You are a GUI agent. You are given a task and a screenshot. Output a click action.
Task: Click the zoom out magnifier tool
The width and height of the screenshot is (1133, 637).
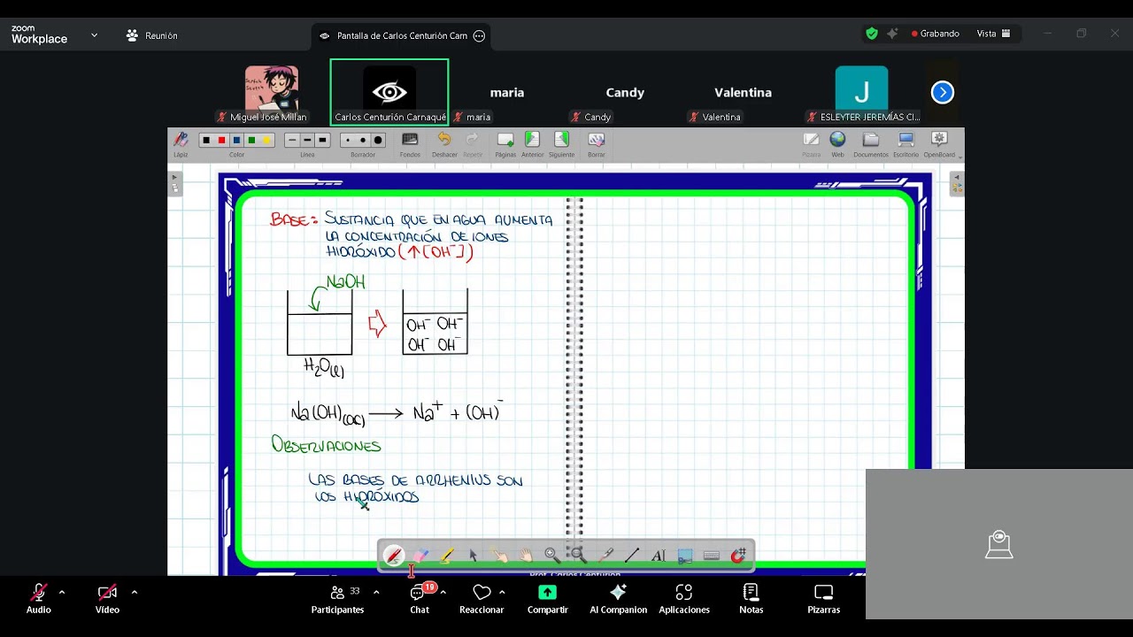point(579,556)
